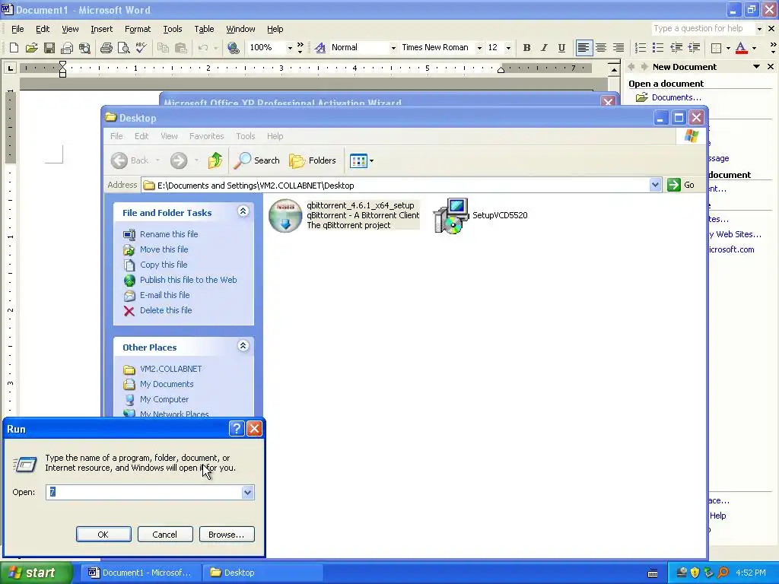779x584 pixels.
Task: Click the back arrow in New Document pane
Action: pos(631,67)
